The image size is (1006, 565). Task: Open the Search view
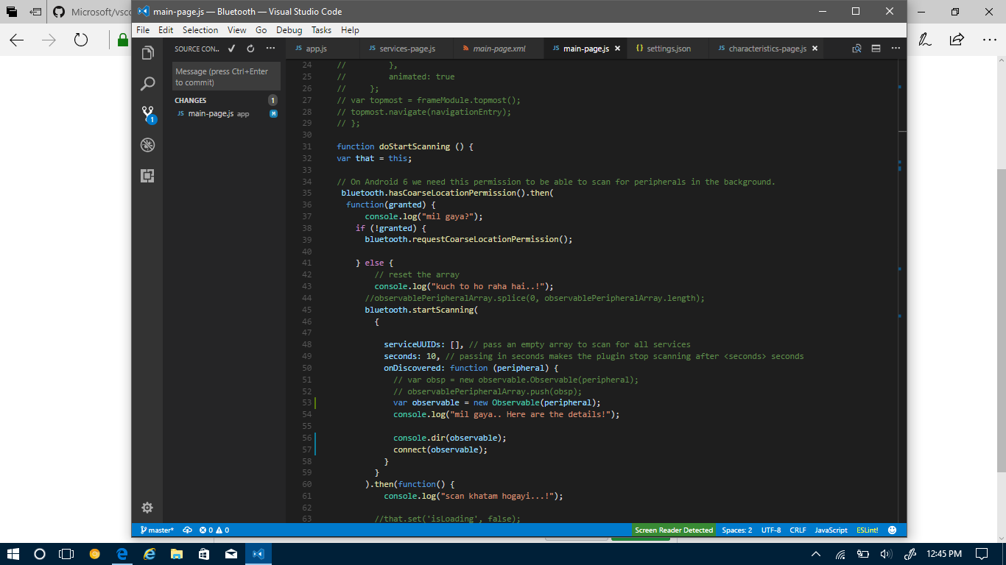[147, 83]
